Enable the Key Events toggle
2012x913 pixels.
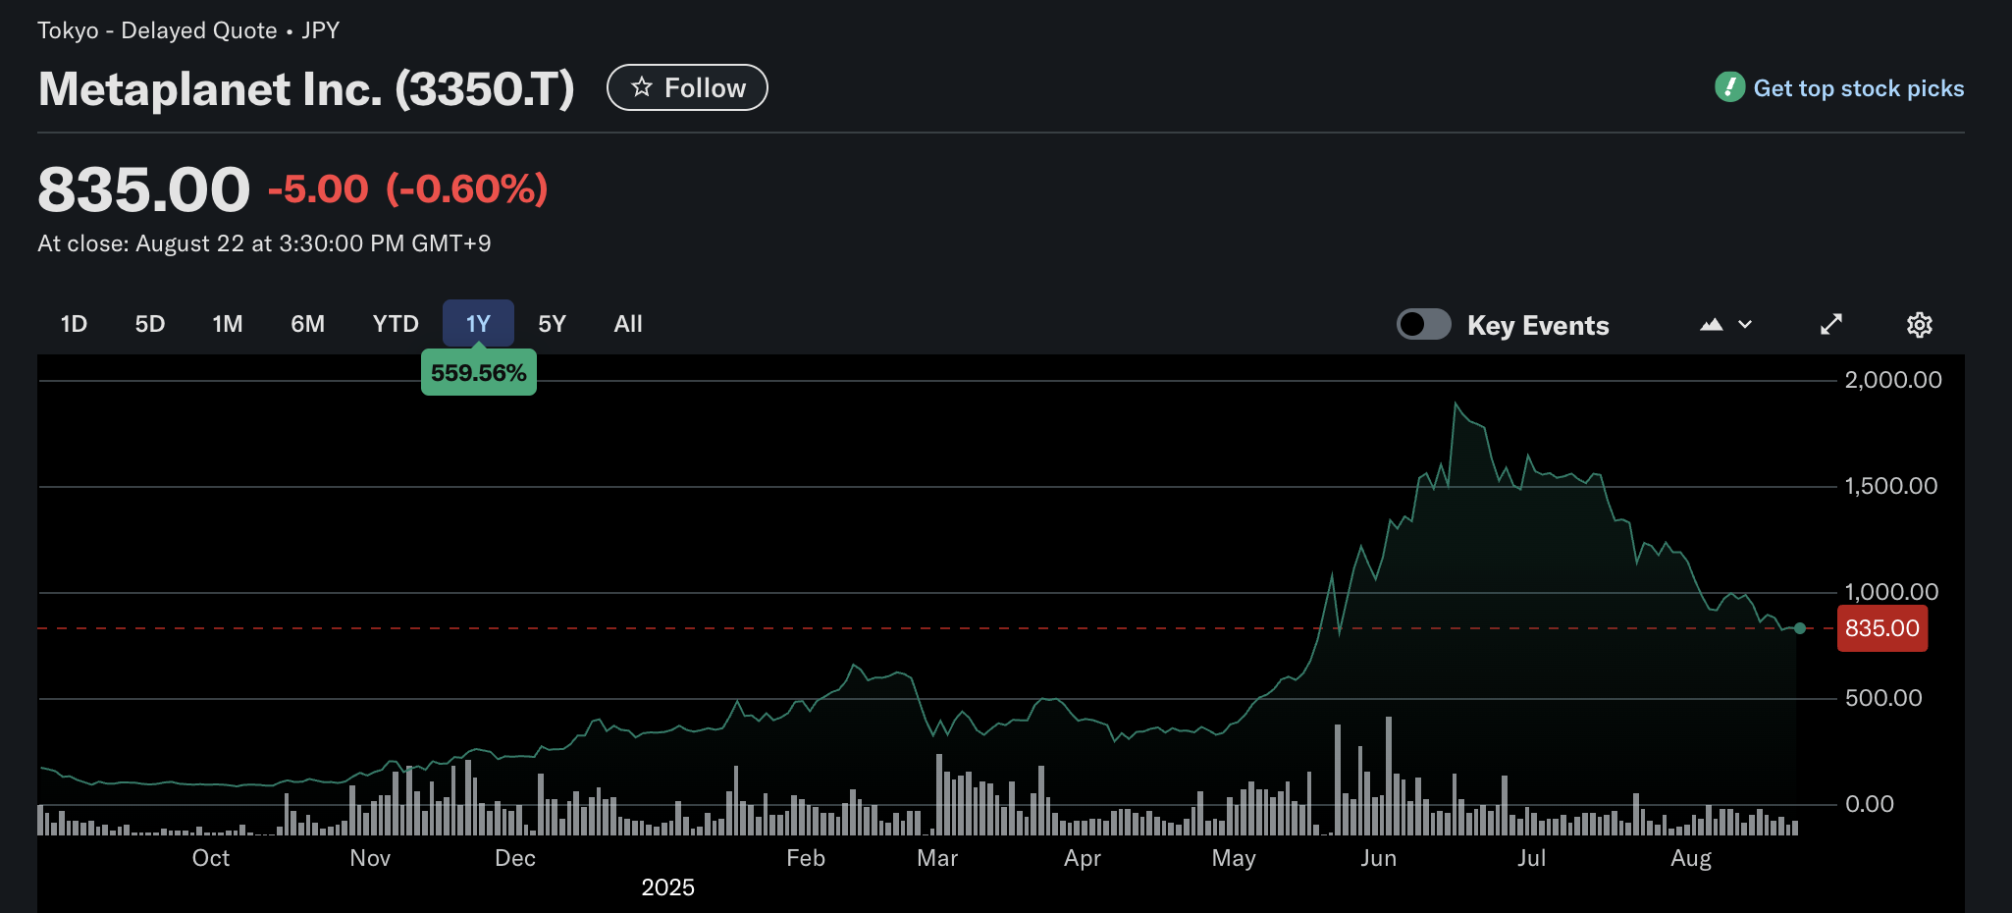[1424, 324]
